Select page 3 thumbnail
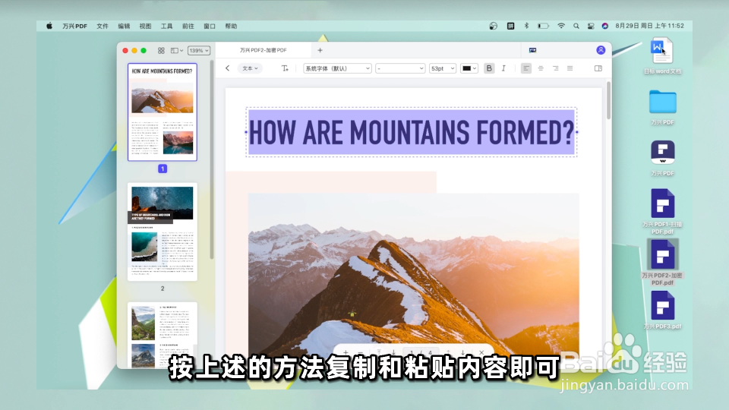Image resolution: width=729 pixels, height=410 pixels. click(163, 335)
